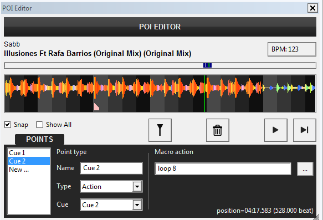Disable the Snap checkbox
The width and height of the screenshot is (323, 220).
[8, 125]
